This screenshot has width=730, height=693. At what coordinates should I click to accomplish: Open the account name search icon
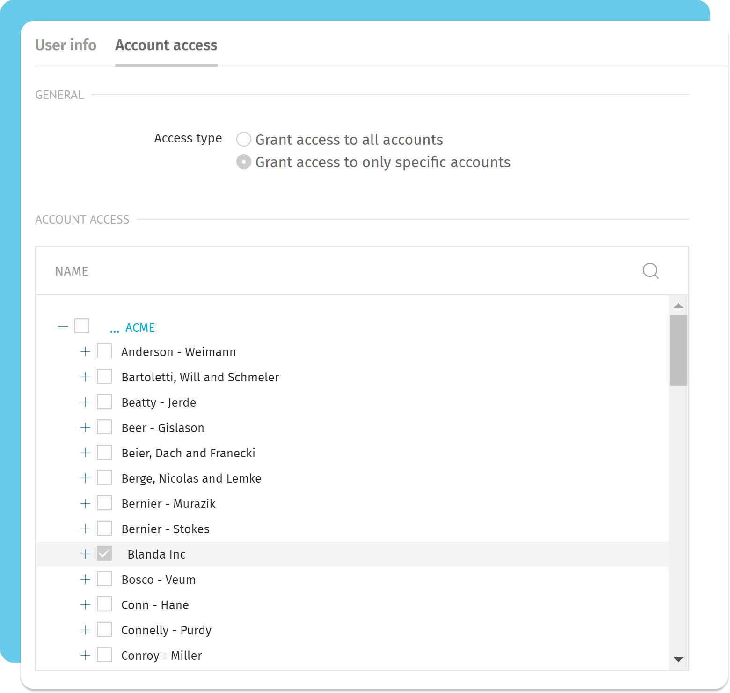click(650, 271)
